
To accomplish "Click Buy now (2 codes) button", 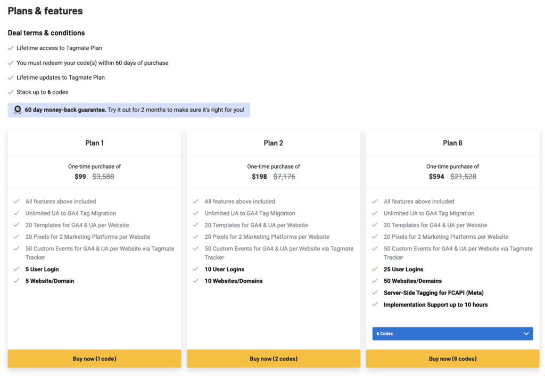I will point(274,358).
